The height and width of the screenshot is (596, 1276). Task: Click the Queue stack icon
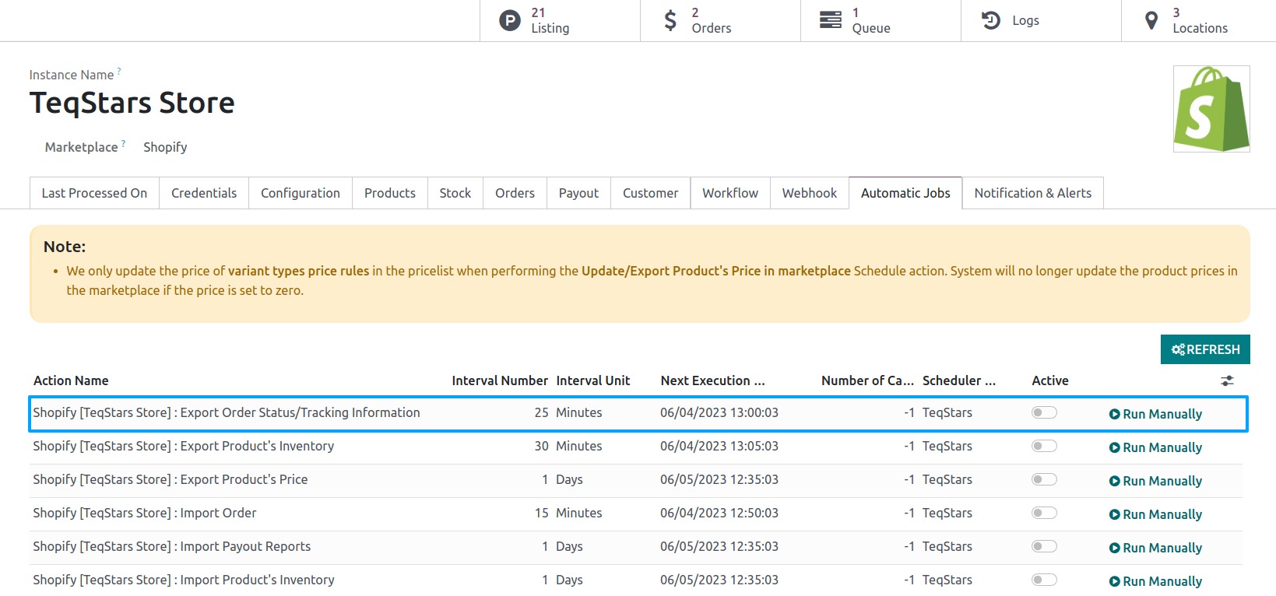click(831, 20)
